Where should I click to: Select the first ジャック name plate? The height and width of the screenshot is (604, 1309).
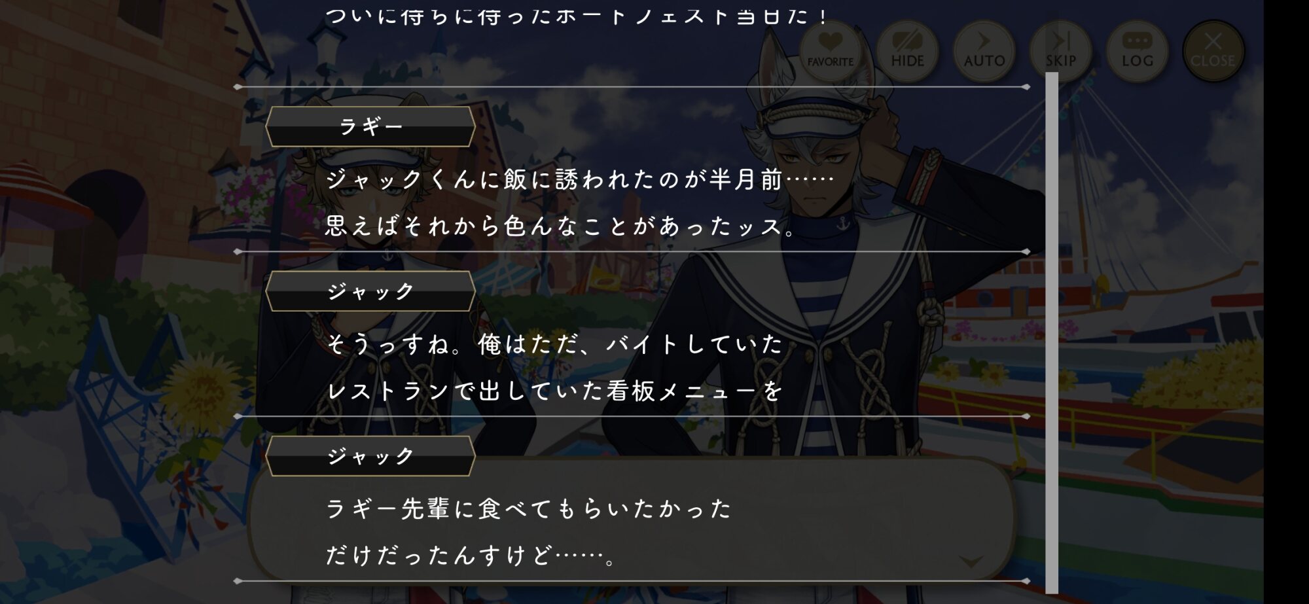[x=370, y=291]
